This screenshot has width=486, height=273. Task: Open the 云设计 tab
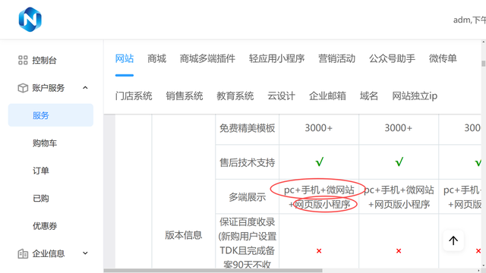click(282, 96)
